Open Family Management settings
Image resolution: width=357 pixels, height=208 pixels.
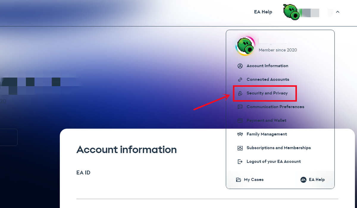tap(267, 134)
